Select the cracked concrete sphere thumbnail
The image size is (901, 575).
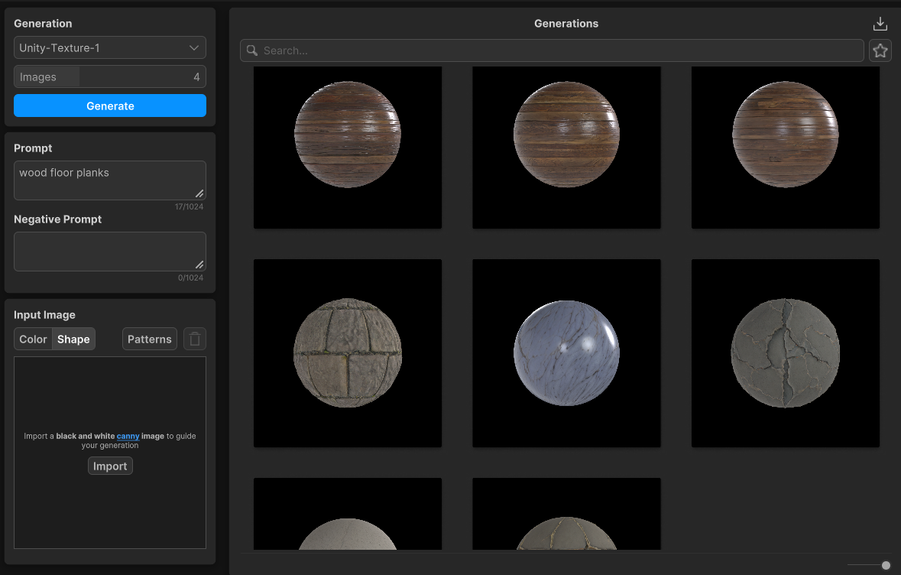(x=786, y=353)
